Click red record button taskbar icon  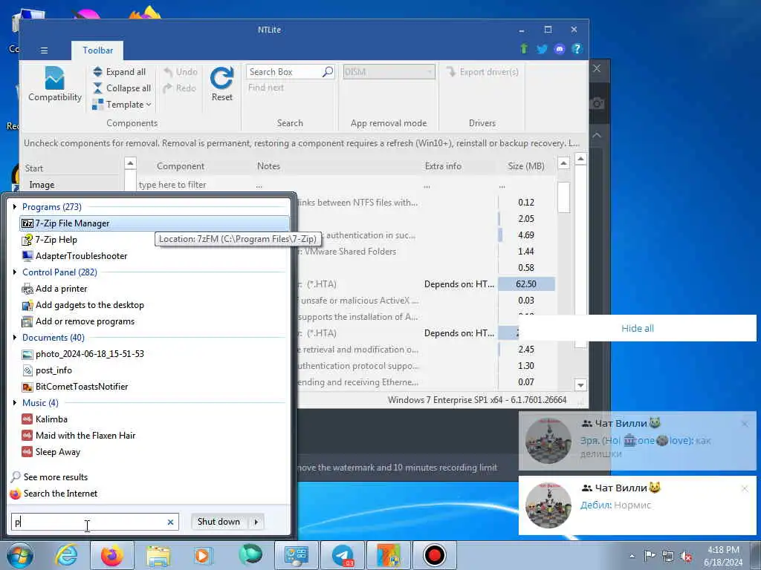pyautogui.click(x=434, y=555)
